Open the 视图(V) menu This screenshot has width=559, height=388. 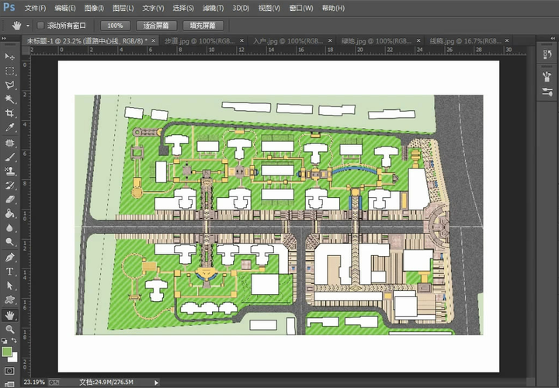pos(269,8)
